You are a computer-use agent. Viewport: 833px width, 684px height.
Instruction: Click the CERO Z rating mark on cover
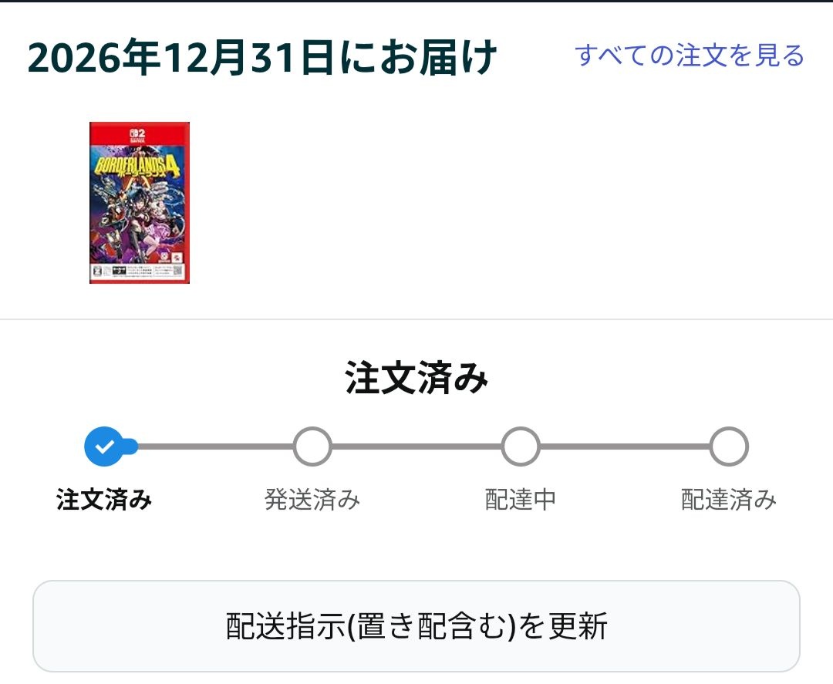[x=98, y=271]
